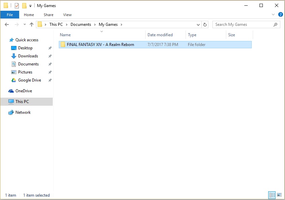Image resolution: width=285 pixels, height=200 pixels.
Task: Click the Forward navigation arrow
Action: 16,24
